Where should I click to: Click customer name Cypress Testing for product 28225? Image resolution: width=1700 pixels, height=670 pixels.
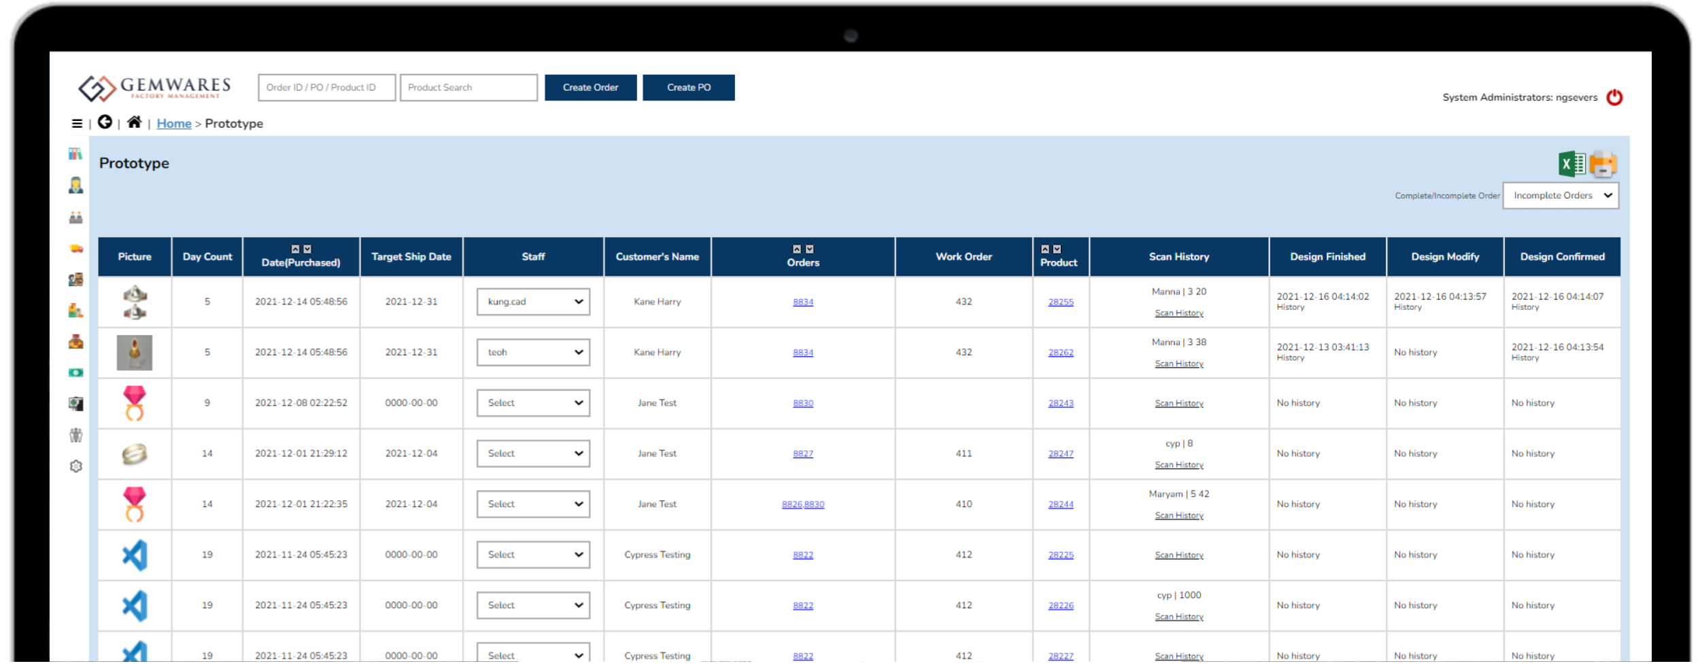click(658, 555)
